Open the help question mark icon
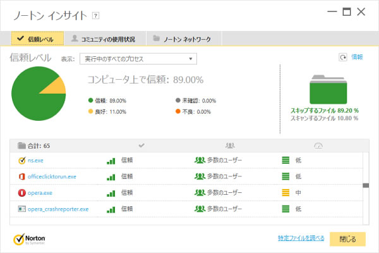The image size is (379, 253). tap(96, 16)
